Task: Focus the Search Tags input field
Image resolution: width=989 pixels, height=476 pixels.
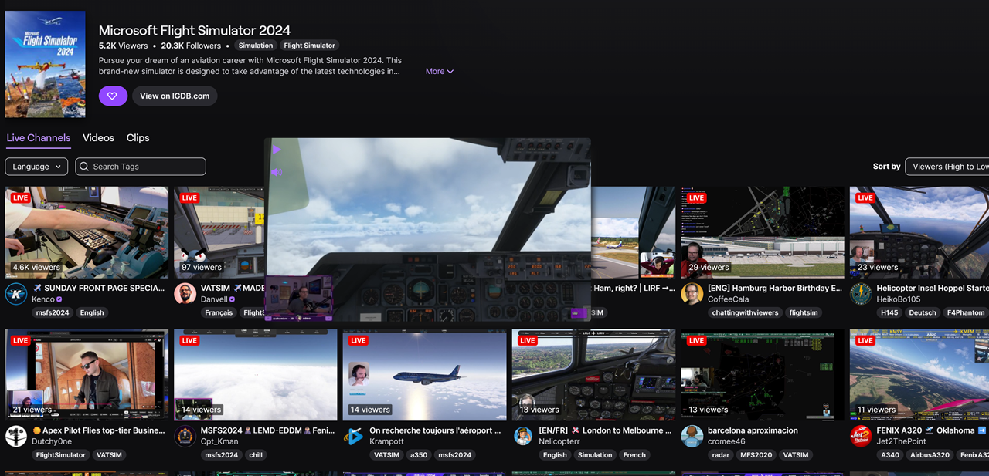Action: (x=141, y=167)
